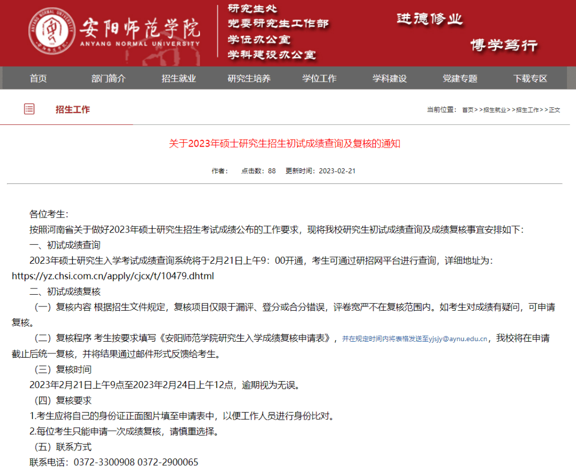Select the 研究生培养 navigation item
This screenshot has height=468, width=576.
[x=249, y=78]
